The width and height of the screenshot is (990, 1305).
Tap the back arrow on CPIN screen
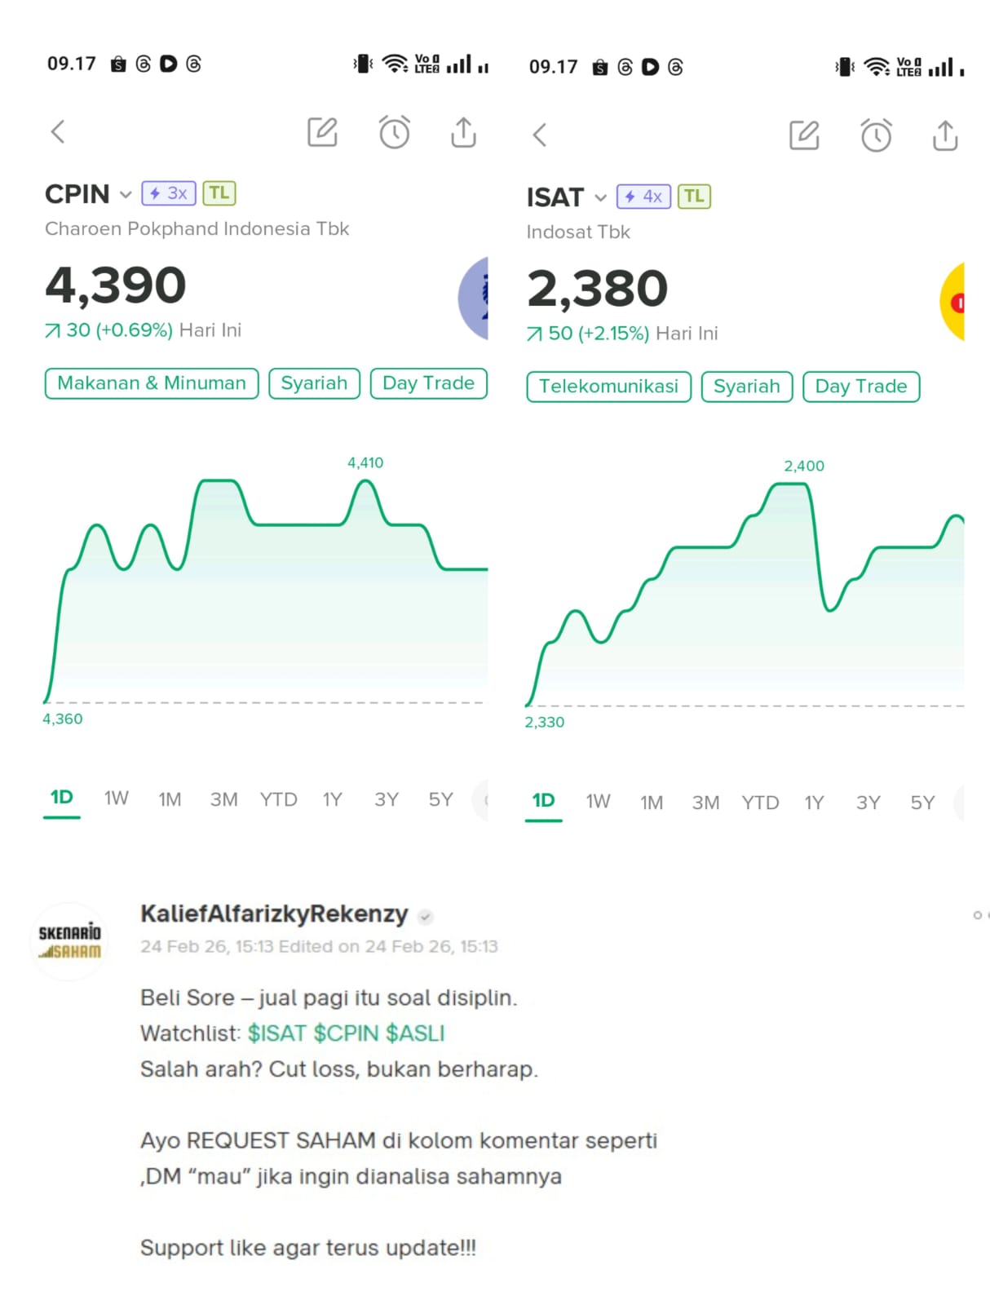(x=58, y=132)
